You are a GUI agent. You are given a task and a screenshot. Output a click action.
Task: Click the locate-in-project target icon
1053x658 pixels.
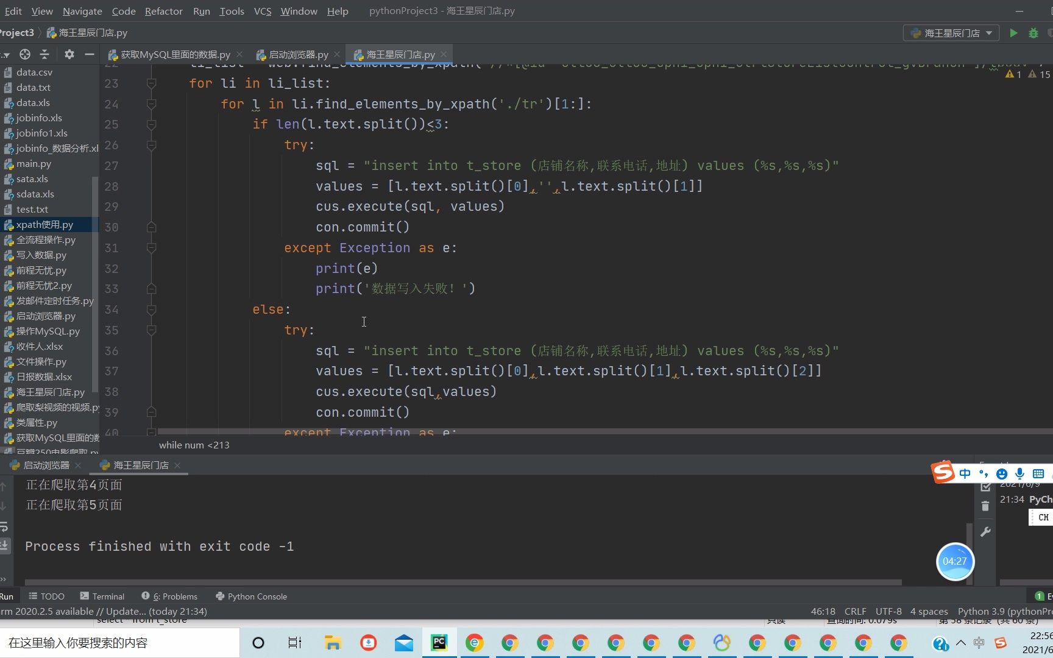(25, 54)
